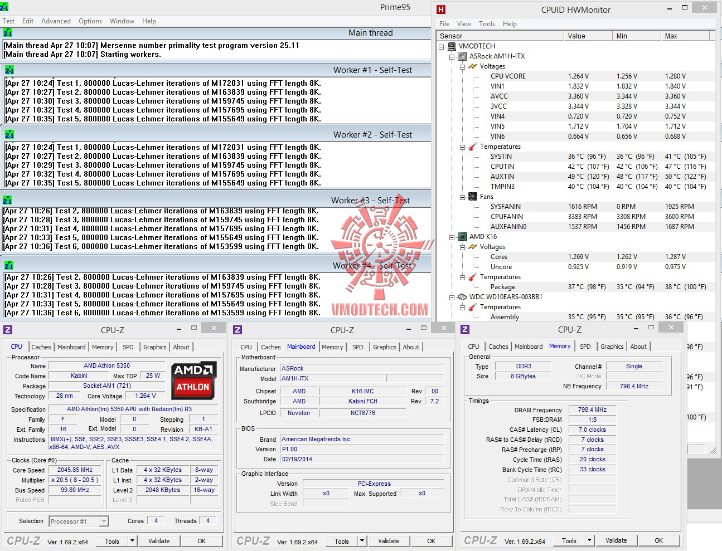Click OK button in CPU-Z Memory timings window

(x=658, y=540)
